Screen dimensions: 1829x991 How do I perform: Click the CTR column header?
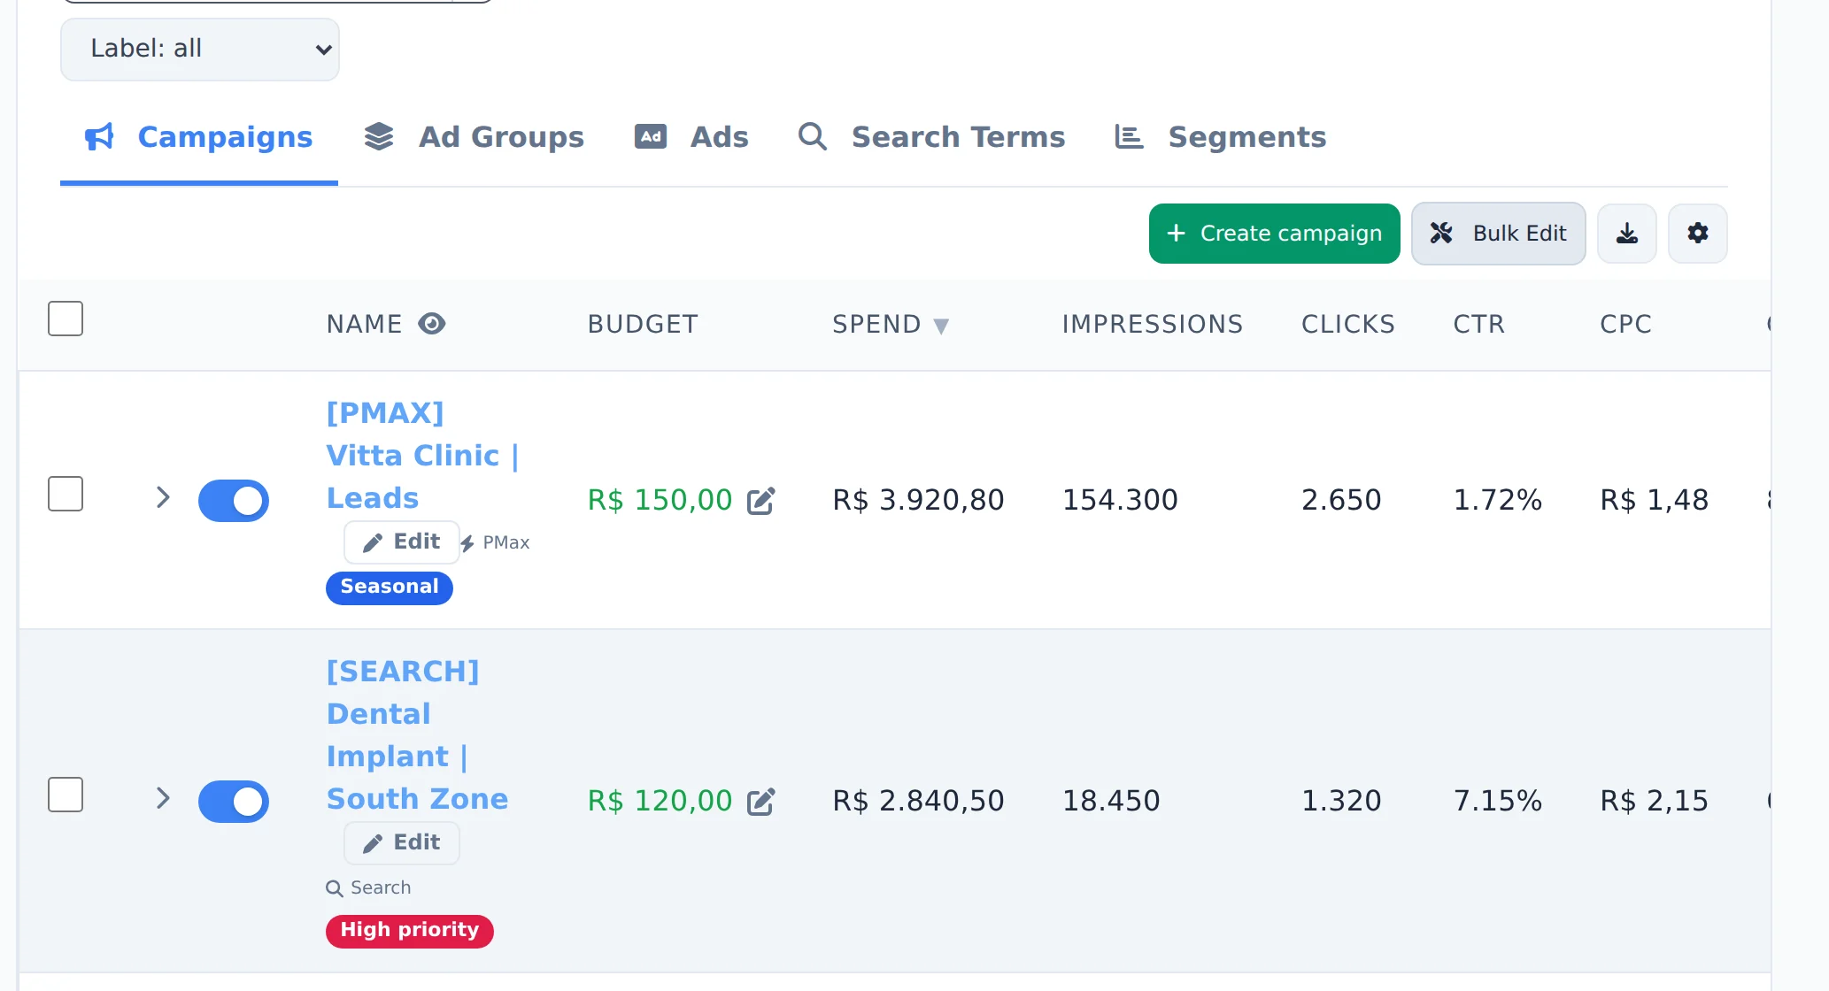[1479, 325]
